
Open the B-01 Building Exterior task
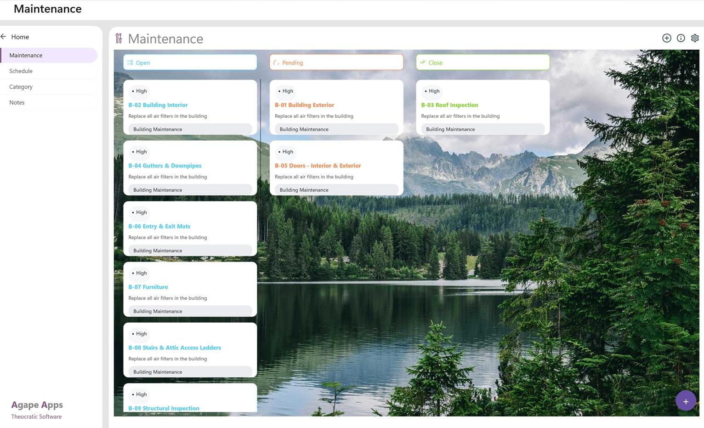coord(304,105)
